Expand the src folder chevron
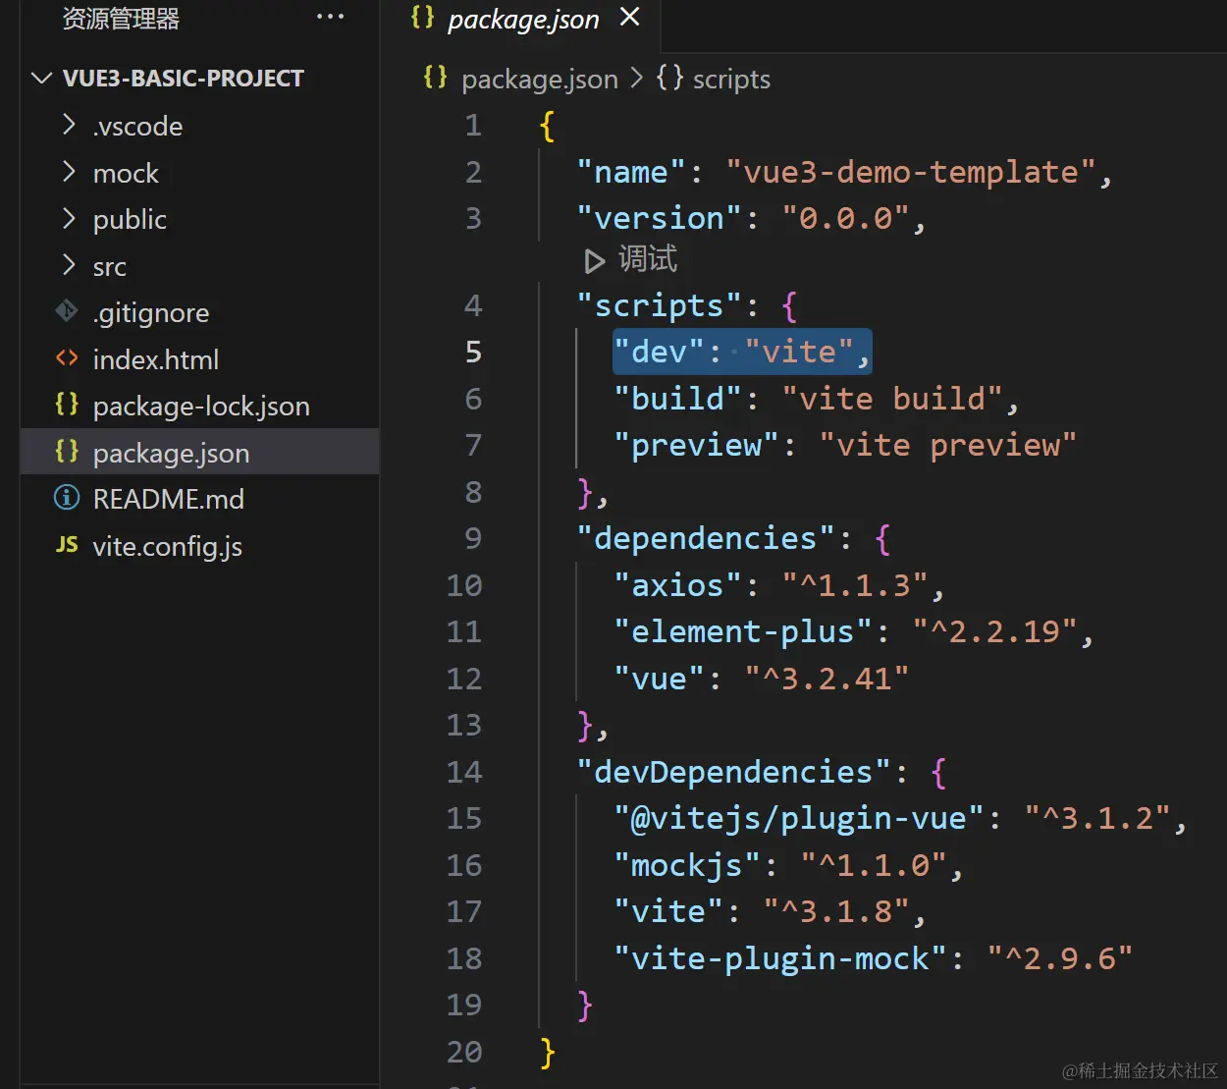The width and height of the screenshot is (1227, 1089). [69, 265]
